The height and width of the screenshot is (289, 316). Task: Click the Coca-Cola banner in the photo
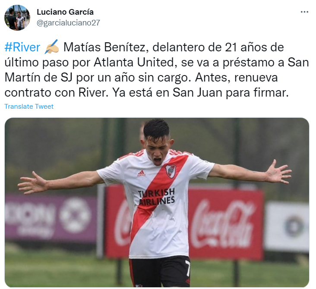225,223
